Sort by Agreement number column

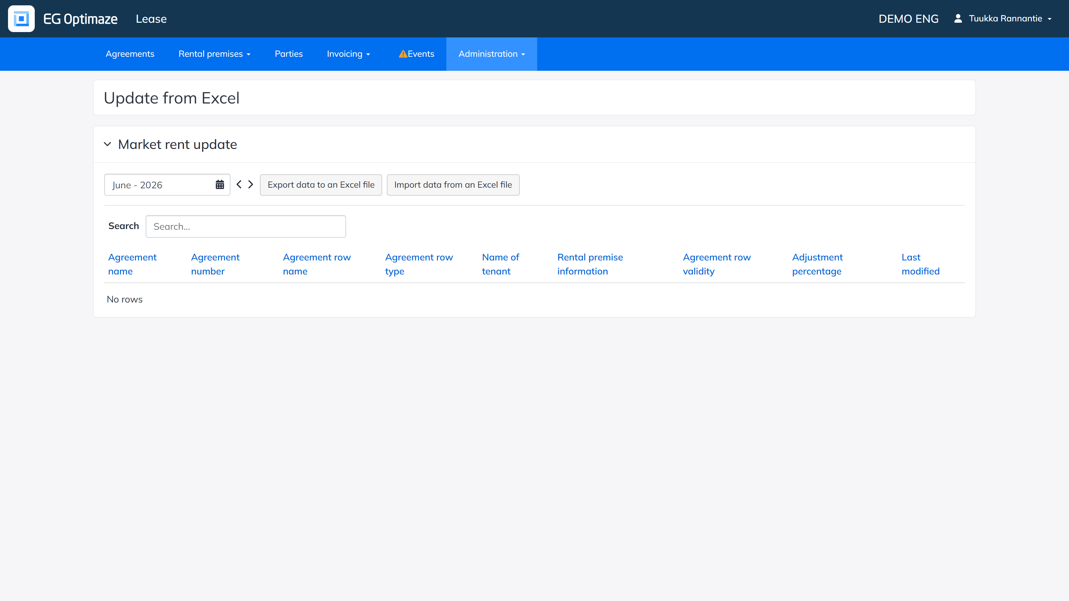coord(215,264)
